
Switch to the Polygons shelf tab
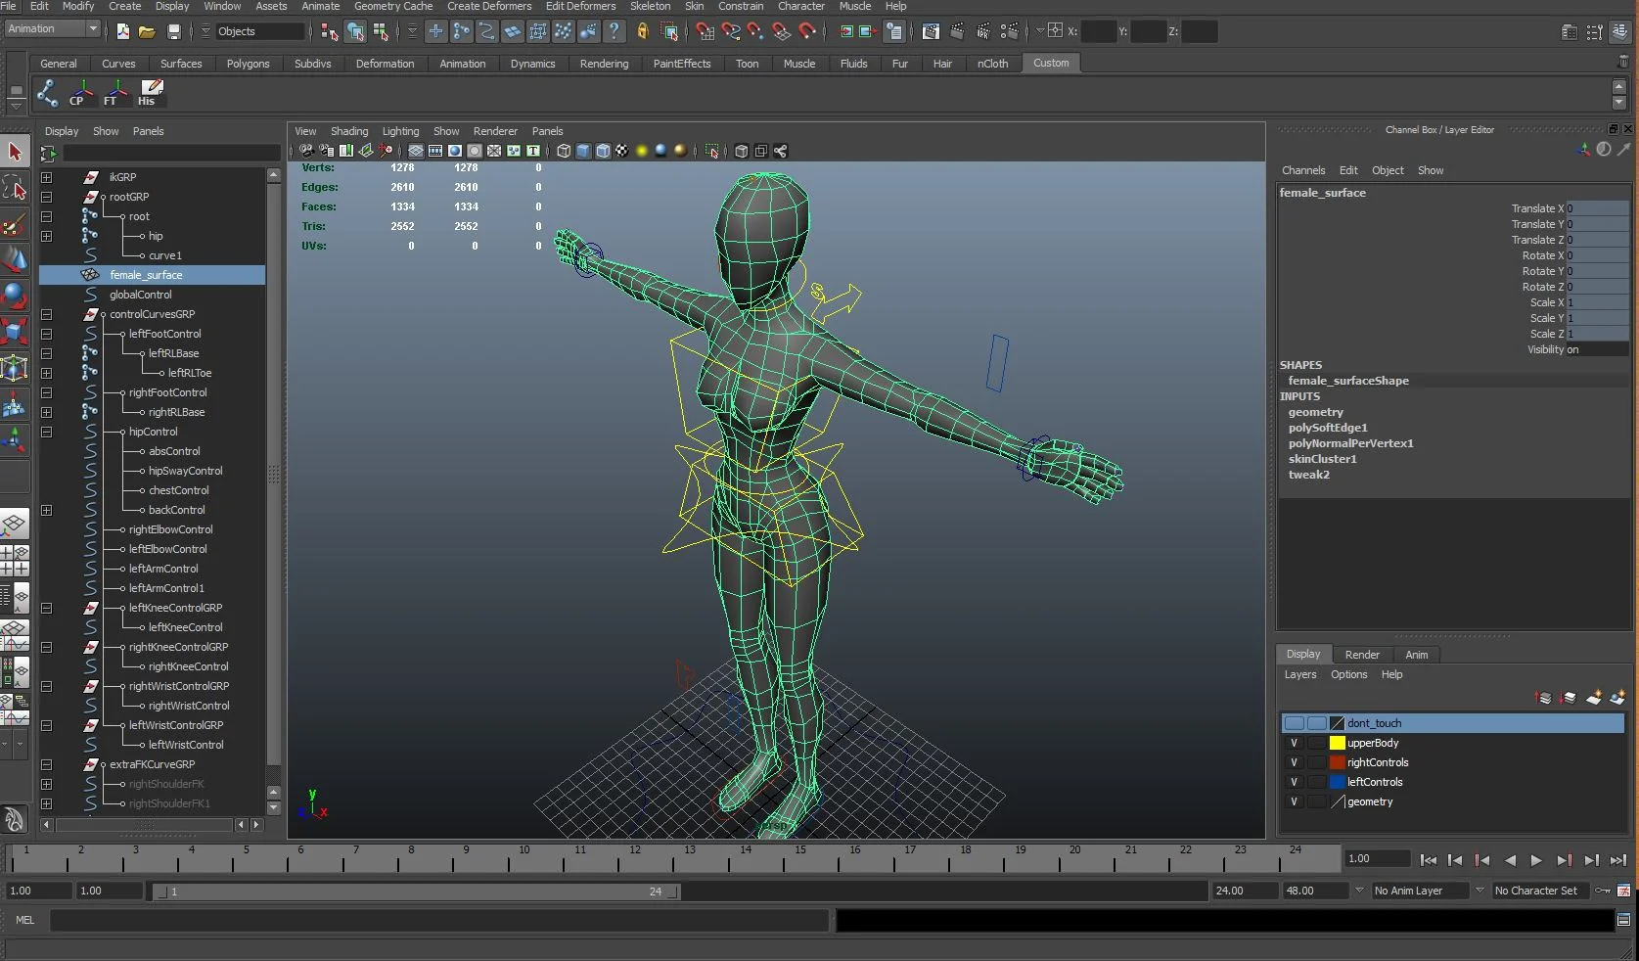(x=248, y=64)
